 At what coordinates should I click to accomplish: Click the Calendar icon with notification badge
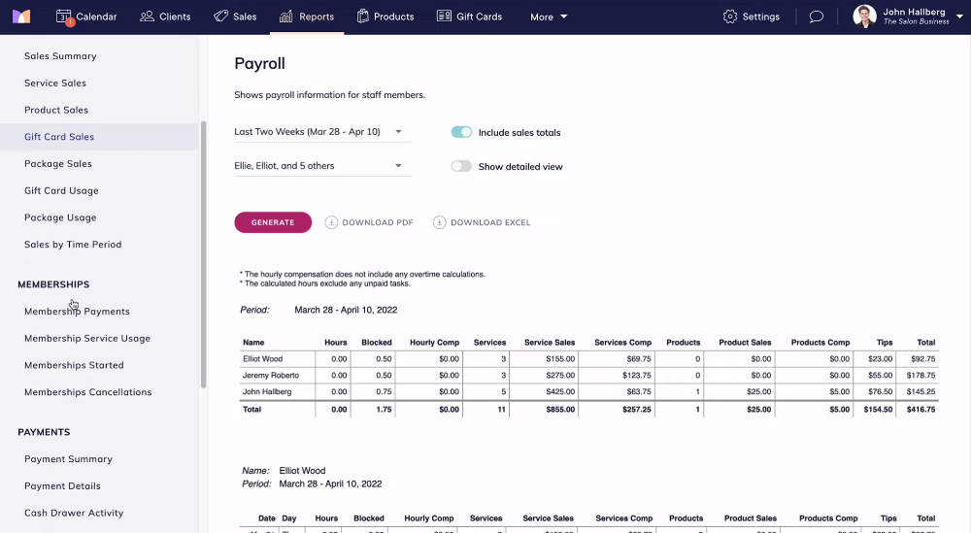click(x=64, y=17)
